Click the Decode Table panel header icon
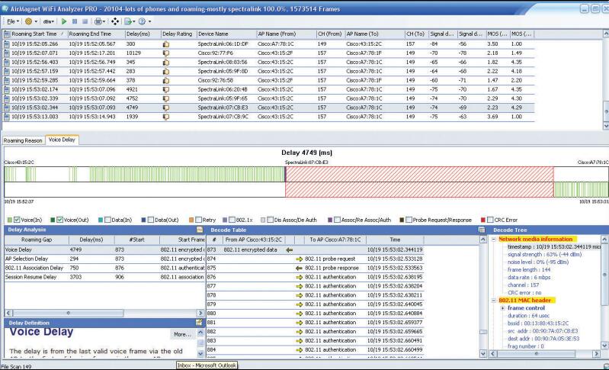Image resolution: width=609 pixels, height=370 pixels. click(x=482, y=230)
